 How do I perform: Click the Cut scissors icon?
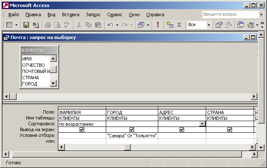(79, 25)
